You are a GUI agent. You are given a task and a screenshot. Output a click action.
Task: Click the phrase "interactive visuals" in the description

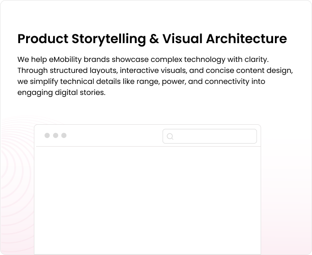point(152,71)
